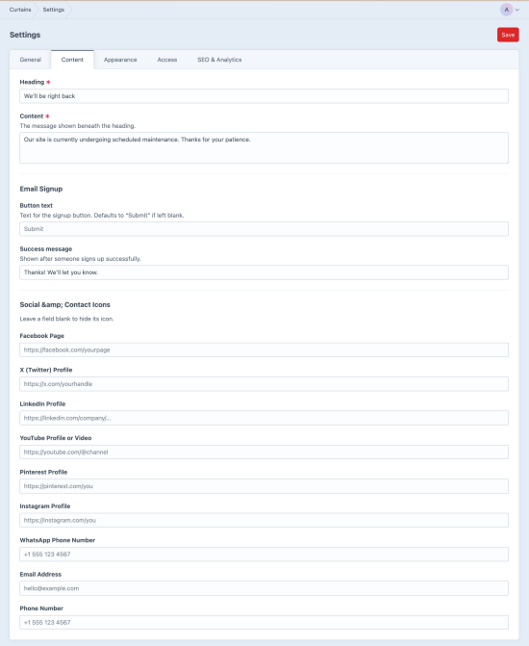Click 'Leave a field blank to hide its icon'
The image size is (529, 646).
tap(66, 319)
